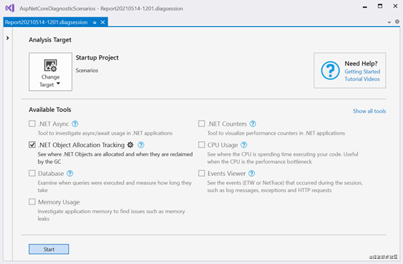
Task: Open the Change Target dropdown
Action: point(50,72)
